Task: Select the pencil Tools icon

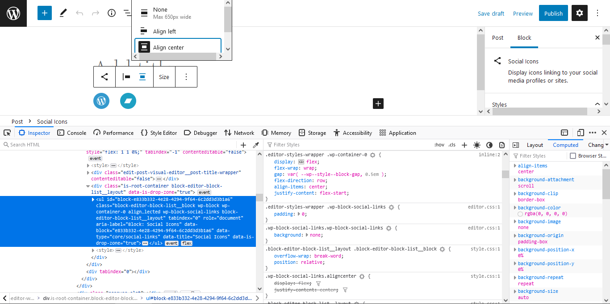Action: [x=63, y=13]
